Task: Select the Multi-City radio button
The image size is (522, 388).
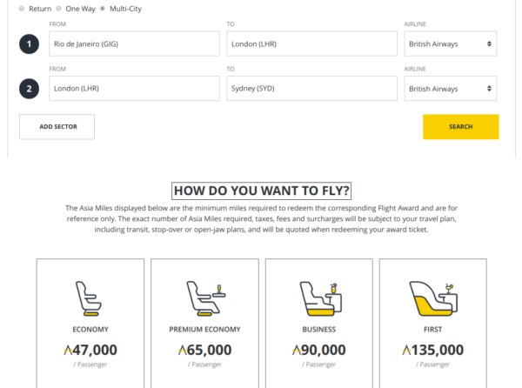Action: [x=103, y=9]
